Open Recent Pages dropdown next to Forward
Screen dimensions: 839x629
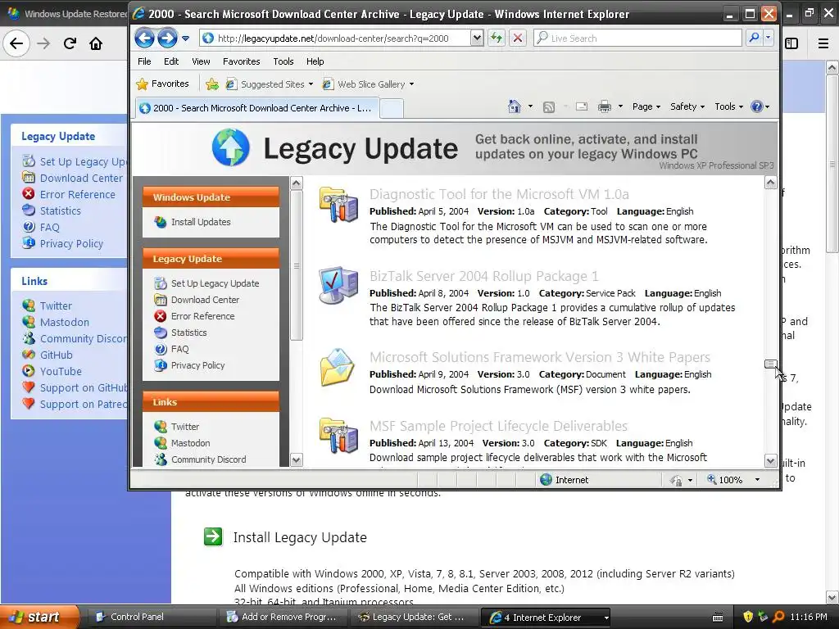click(x=185, y=38)
